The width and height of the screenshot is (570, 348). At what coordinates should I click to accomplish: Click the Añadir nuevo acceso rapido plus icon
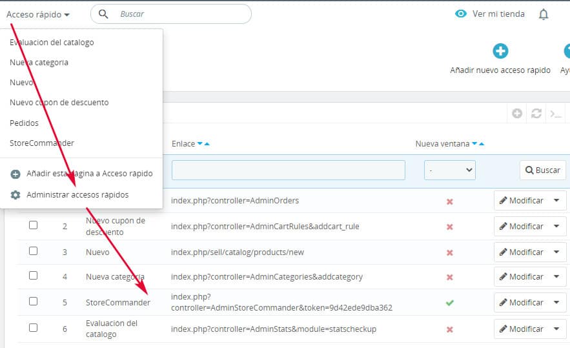(x=500, y=51)
